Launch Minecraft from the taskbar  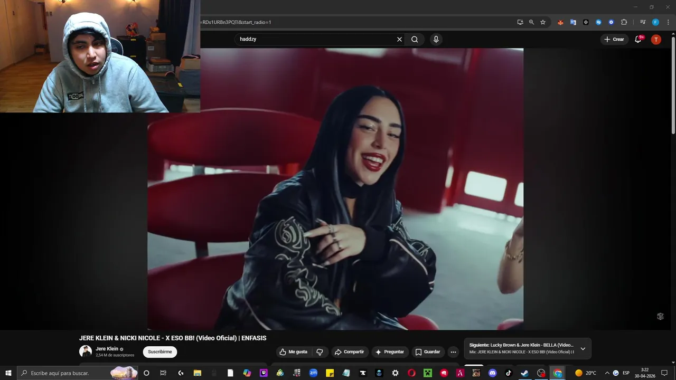(x=428, y=373)
